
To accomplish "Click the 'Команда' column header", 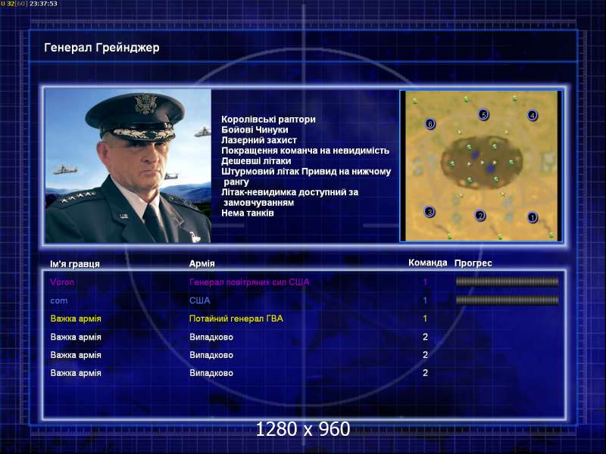I will (428, 263).
